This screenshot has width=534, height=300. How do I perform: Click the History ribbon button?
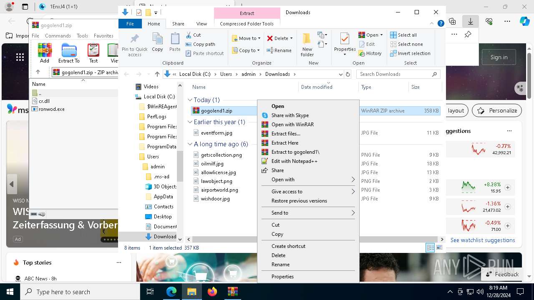tap(370, 53)
